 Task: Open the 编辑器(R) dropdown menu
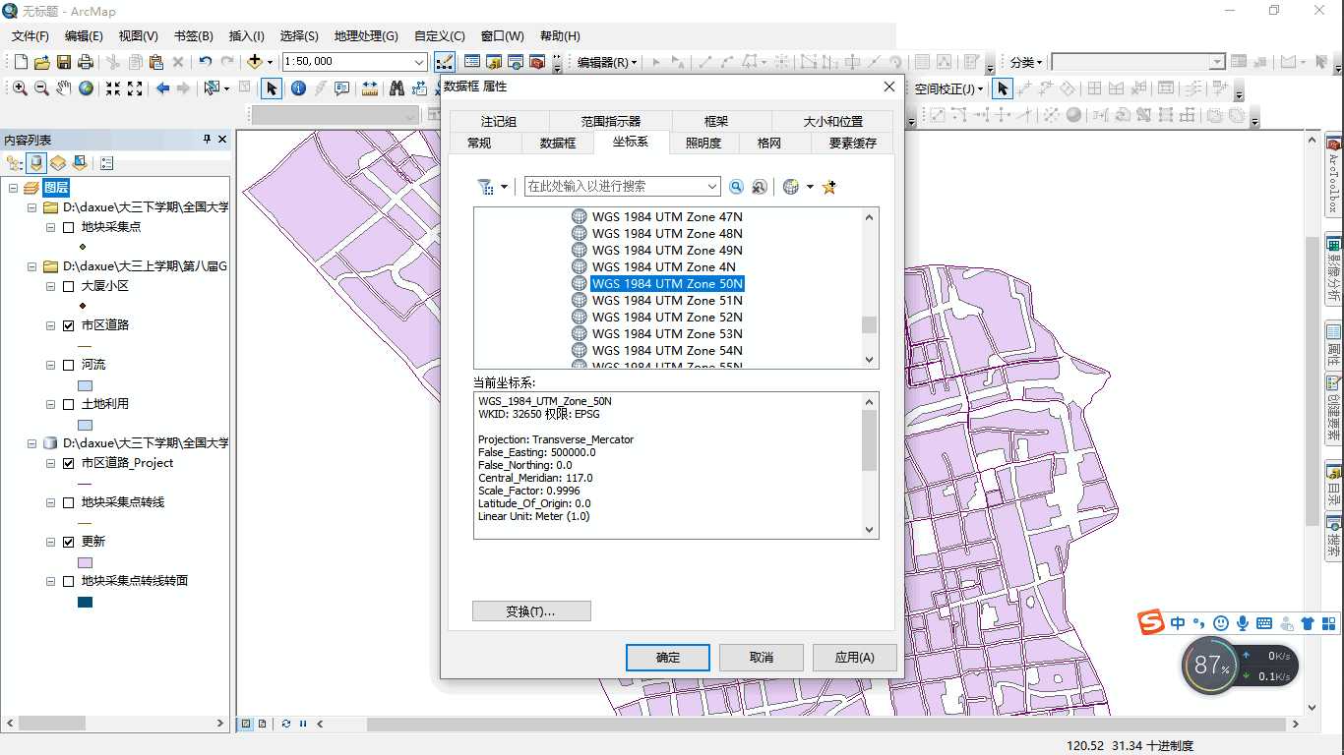607,62
